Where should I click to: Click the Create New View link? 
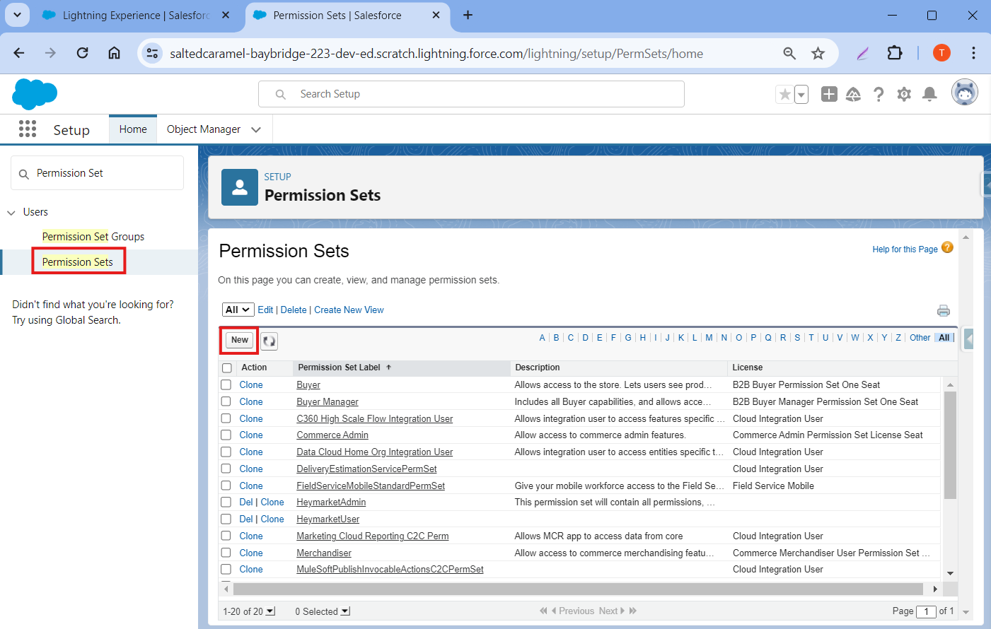pyautogui.click(x=349, y=310)
